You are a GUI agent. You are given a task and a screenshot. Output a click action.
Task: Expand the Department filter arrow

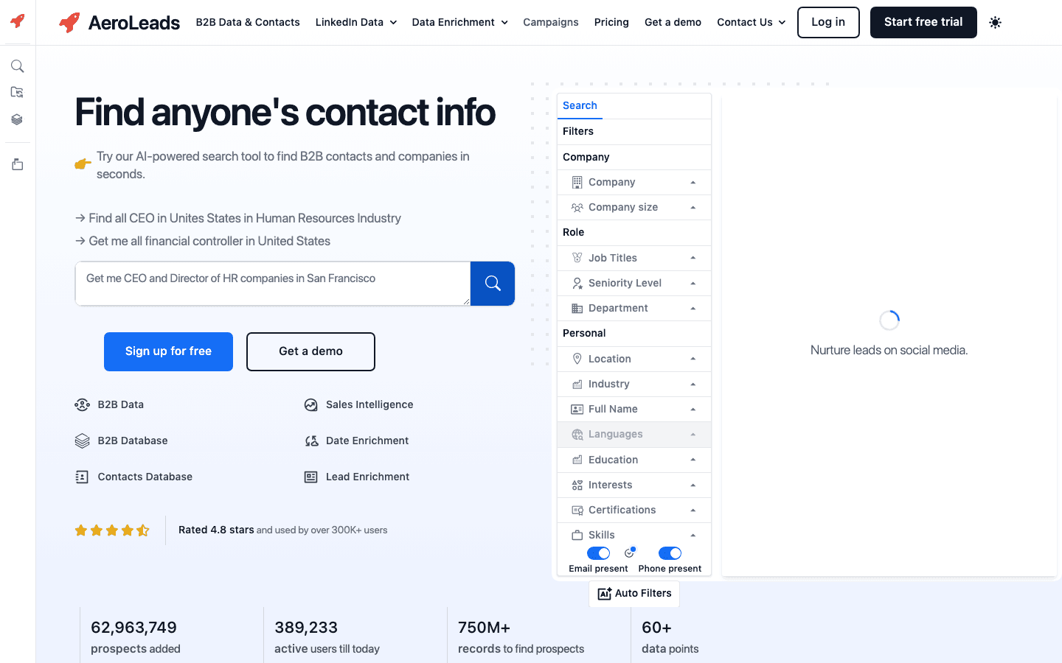(693, 309)
